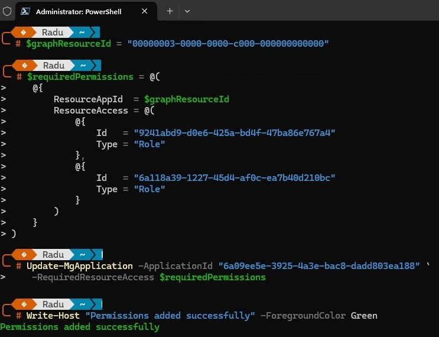Image resolution: width=439 pixels, height=337 pixels.
Task: Click the 9241abd9 permission Id string
Action: tap(235, 133)
